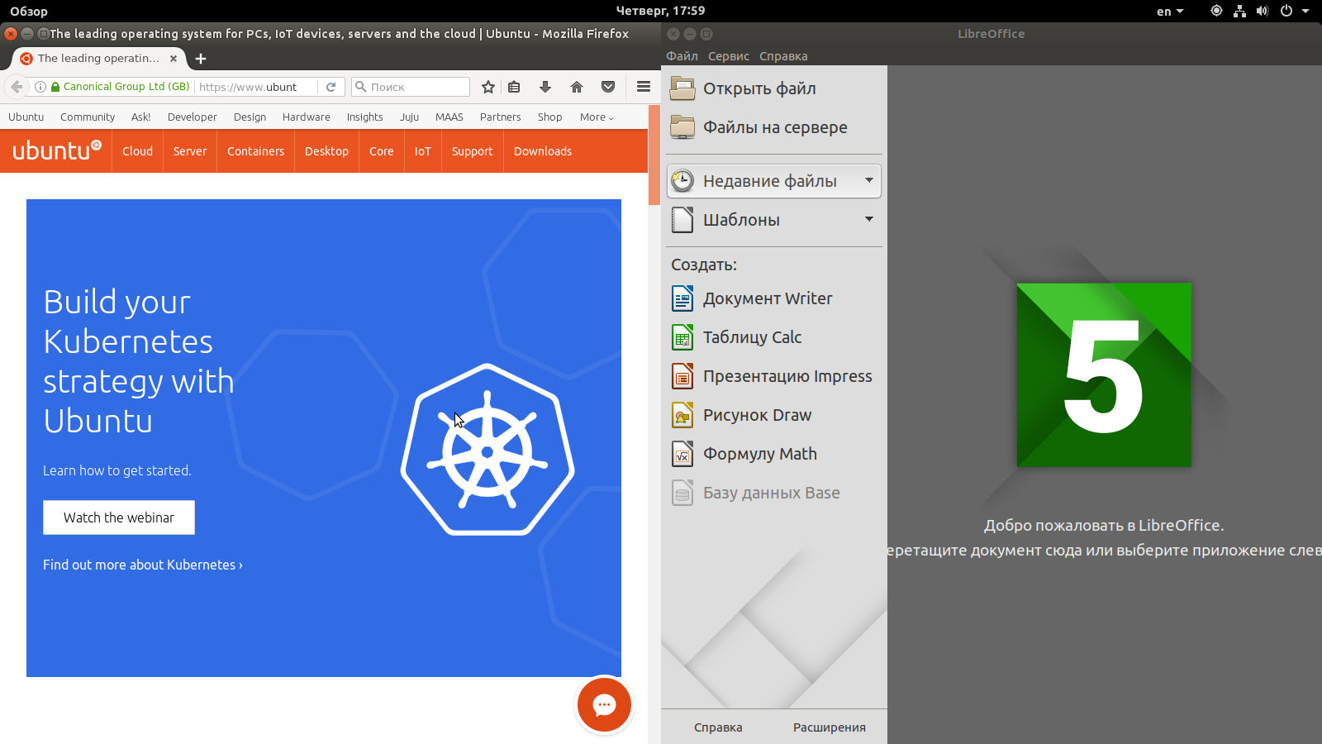Viewport: 1322px width, 744px height.
Task: Open the Firefox downloads arrow
Action: pos(545,87)
